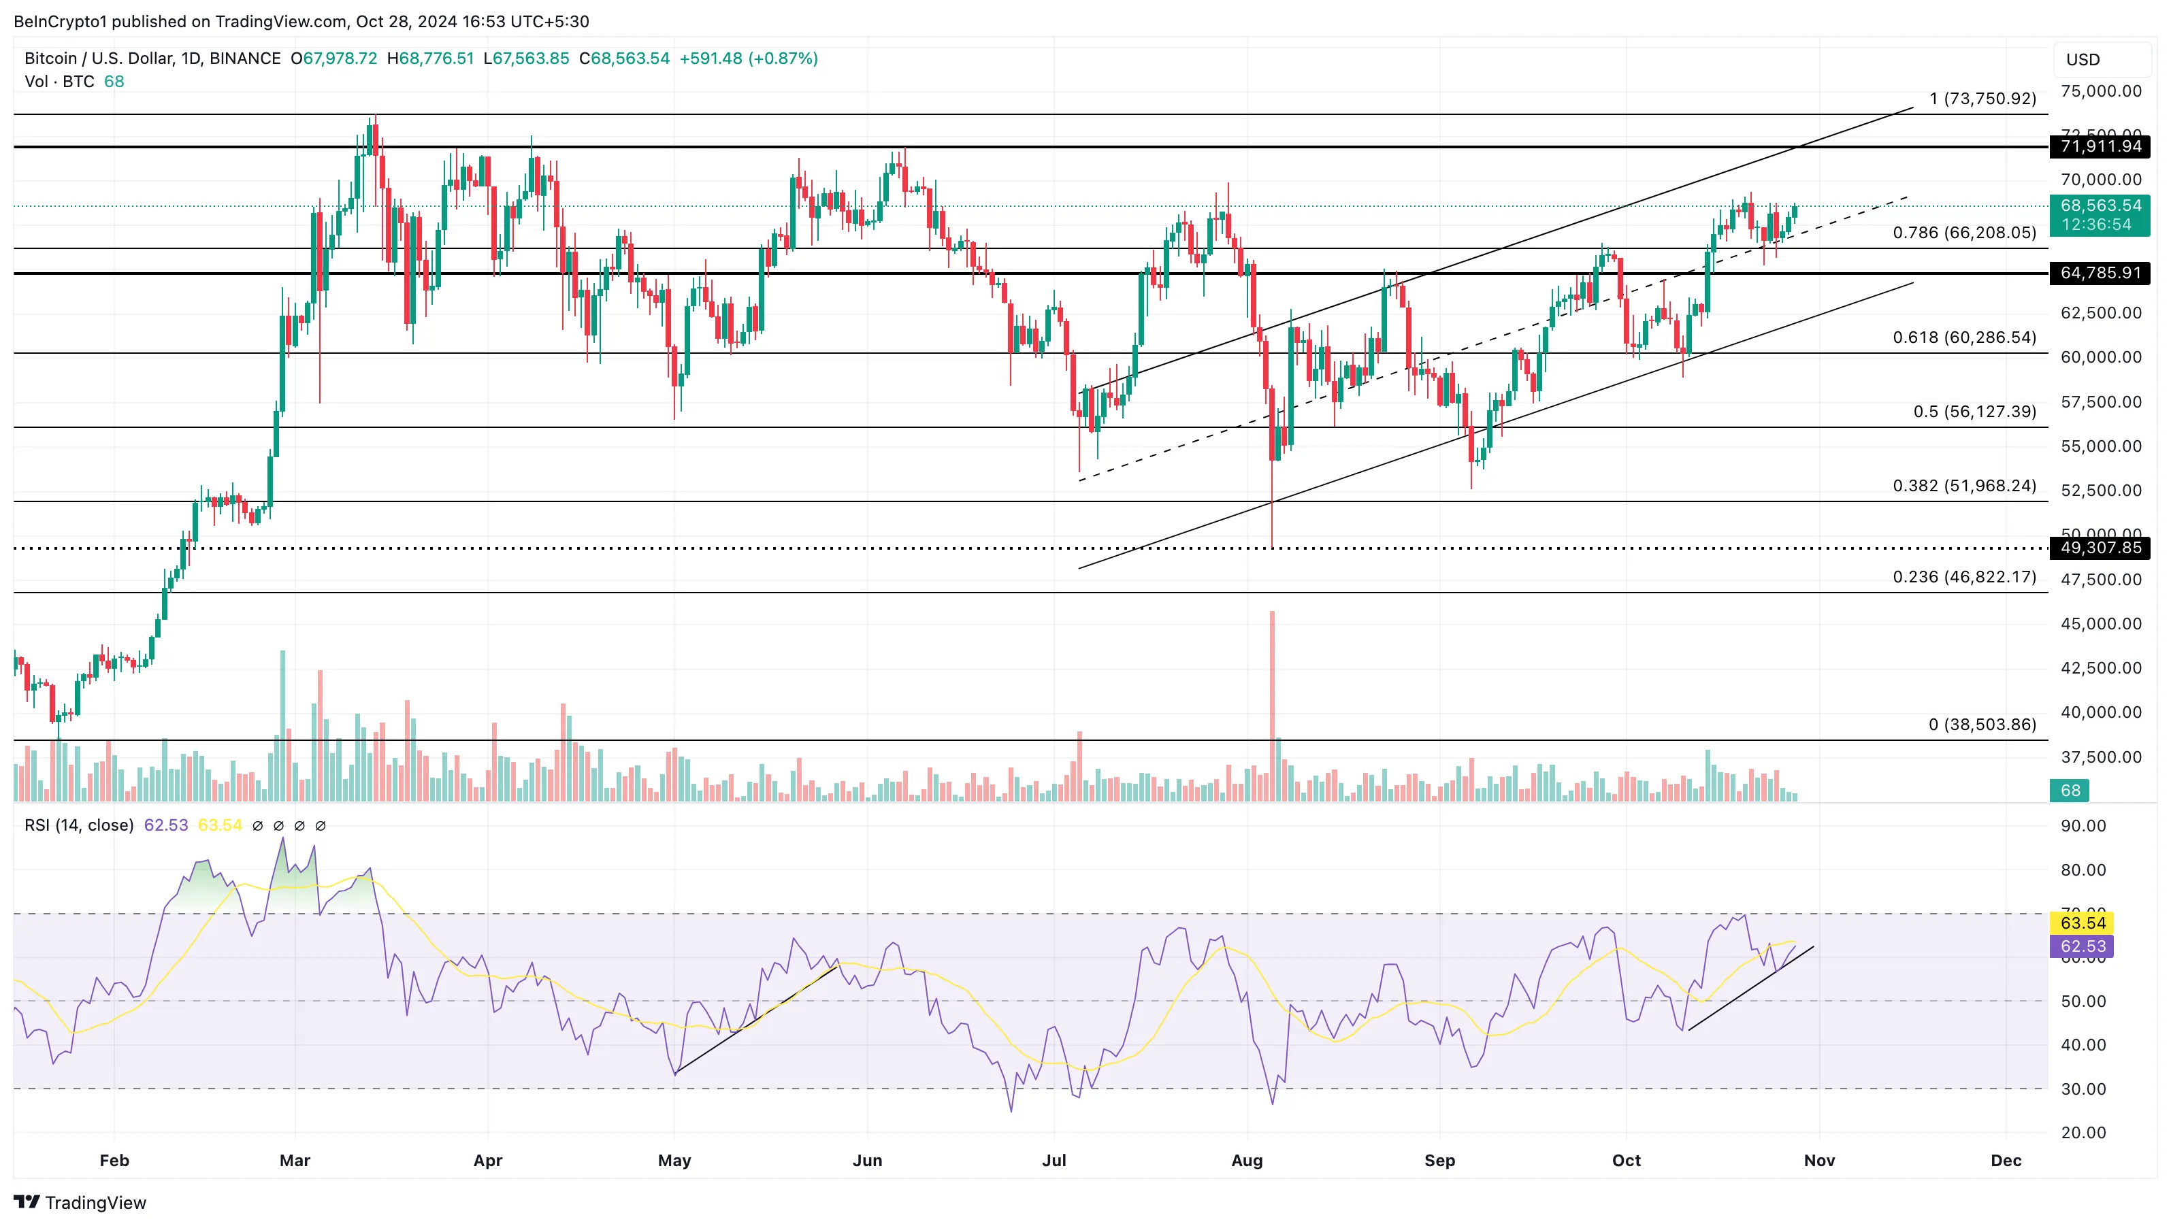Screen dimensions: 2171x1226
Task: Click the black 49,307.85 price tag
Action: point(2100,548)
